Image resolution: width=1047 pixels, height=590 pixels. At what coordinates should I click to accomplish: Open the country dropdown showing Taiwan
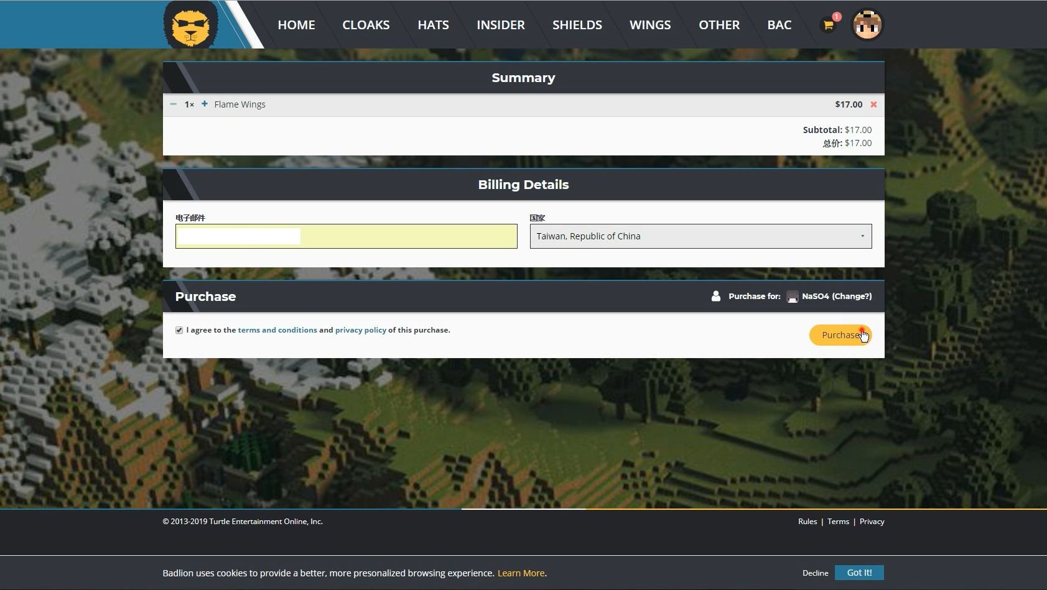coord(700,236)
